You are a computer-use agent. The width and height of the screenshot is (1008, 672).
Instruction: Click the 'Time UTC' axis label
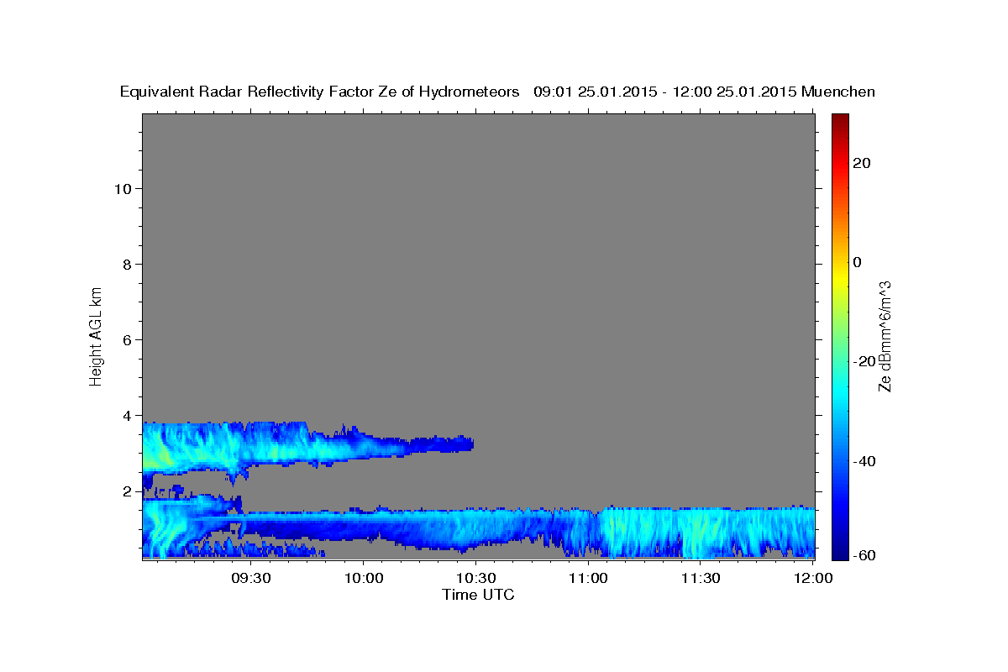point(478,595)
